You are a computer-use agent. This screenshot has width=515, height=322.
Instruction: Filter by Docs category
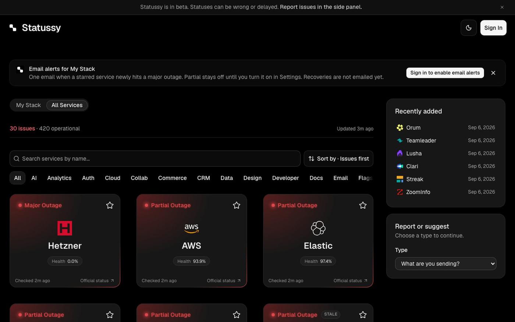[316, 178]
